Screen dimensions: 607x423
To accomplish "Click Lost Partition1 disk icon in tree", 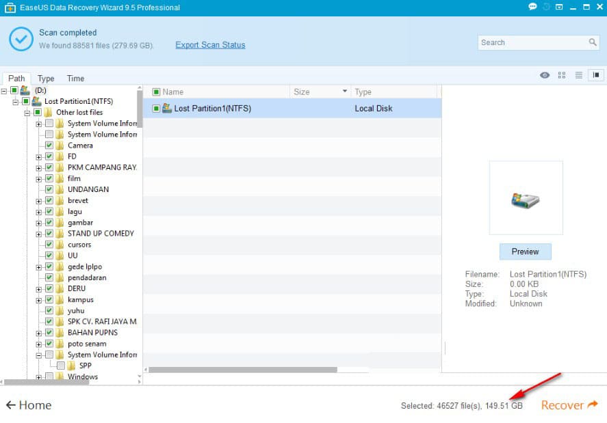I will 37,101.
